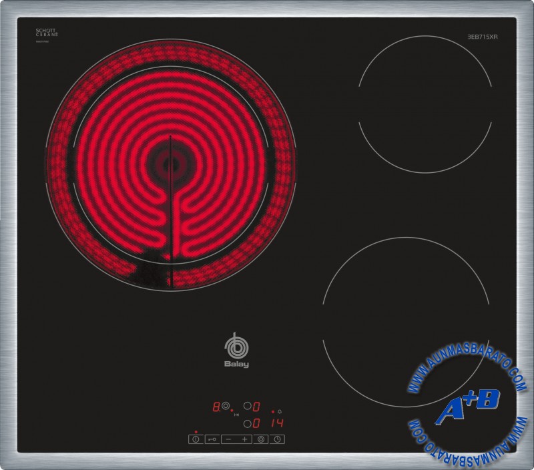This screenshot has width=534, height=470.
Task: Click the red "8." power level display
Action: [216, 407]
